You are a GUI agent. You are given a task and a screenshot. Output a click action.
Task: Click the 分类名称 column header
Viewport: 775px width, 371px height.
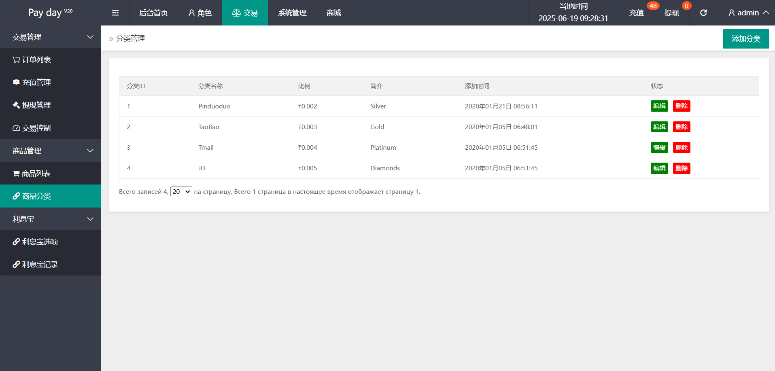coord(210,86)
